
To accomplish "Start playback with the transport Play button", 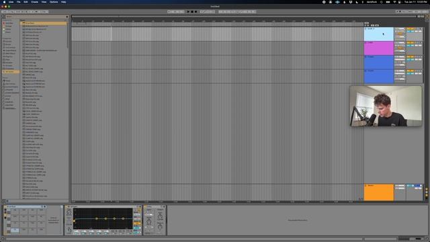I will coord(188,12).
